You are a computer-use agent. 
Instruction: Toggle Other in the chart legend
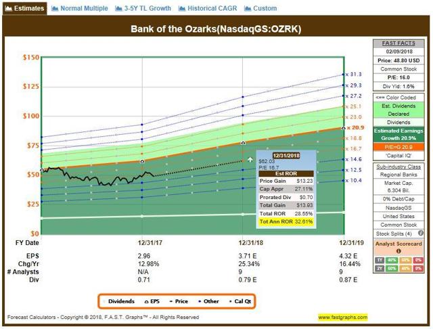point(209,301)
